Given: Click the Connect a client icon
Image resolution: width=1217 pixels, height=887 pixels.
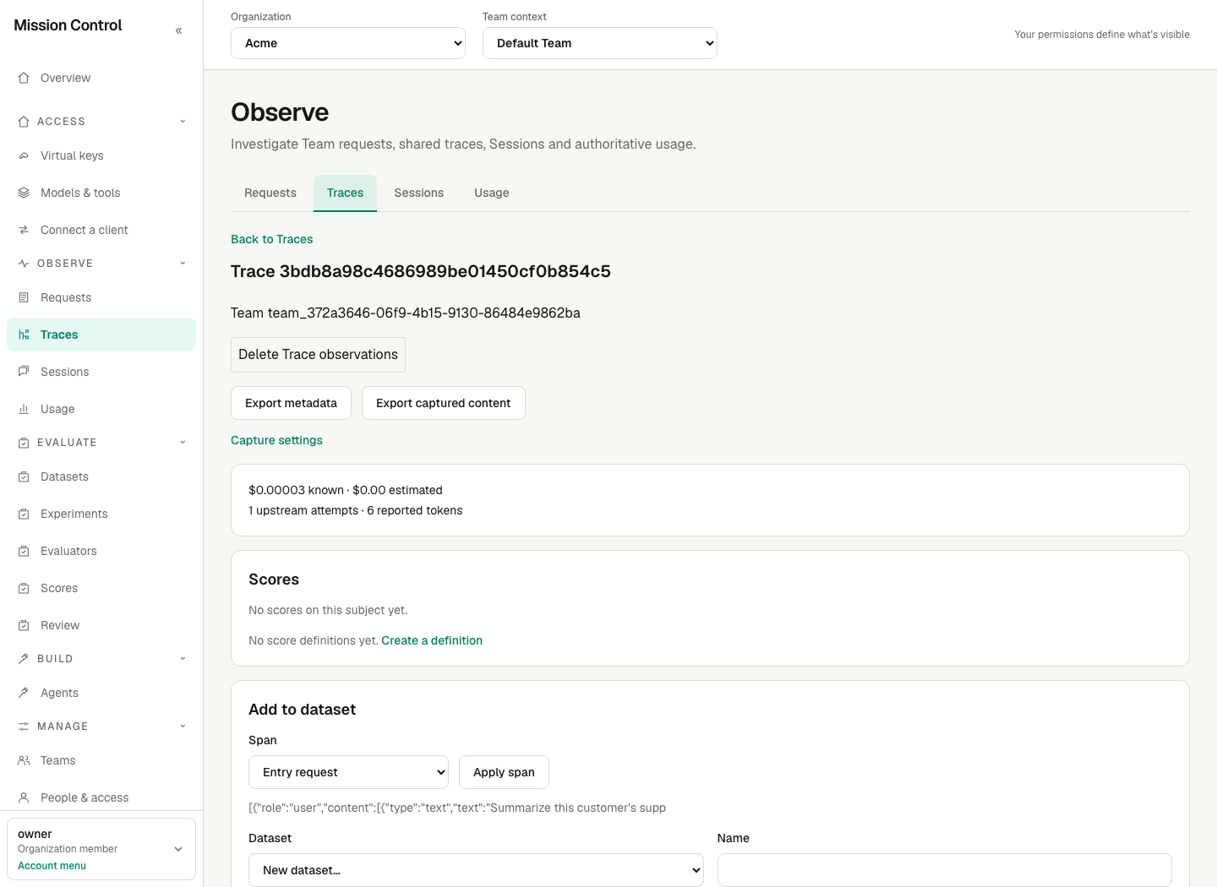Looking at the screenshot, I should click(x=24, y=230).
